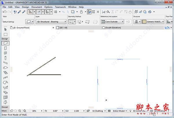The width and height of the screenshot is (174, 118).
Task: Switch to the 3D / All tab
Action: click(x=79, y=28)
